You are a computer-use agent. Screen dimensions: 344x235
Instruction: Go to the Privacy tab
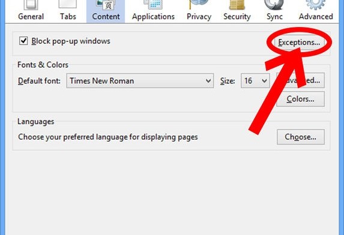click(x=199, y=11)
